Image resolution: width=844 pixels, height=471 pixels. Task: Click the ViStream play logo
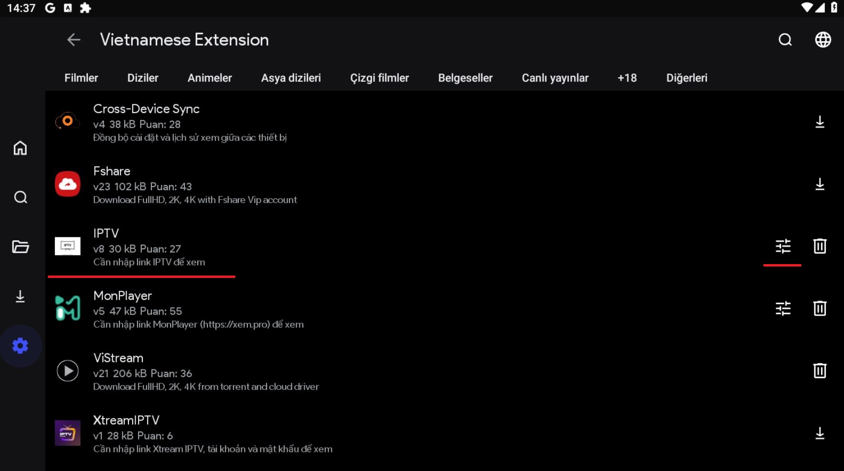click(x=67, y=370)
